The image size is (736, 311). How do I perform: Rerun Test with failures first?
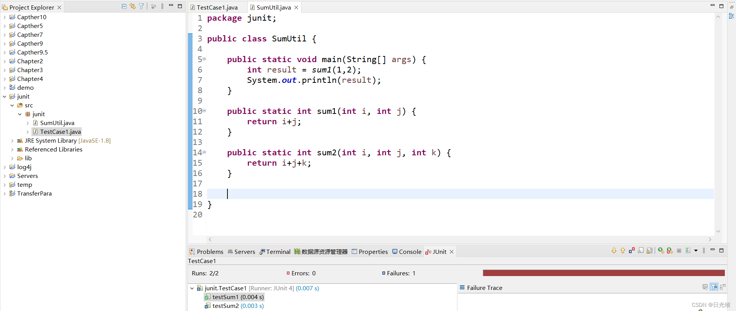(670, 250)
